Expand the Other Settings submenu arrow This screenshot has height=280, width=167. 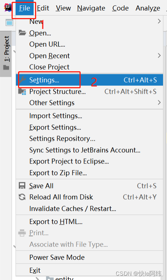coord(159,102)
